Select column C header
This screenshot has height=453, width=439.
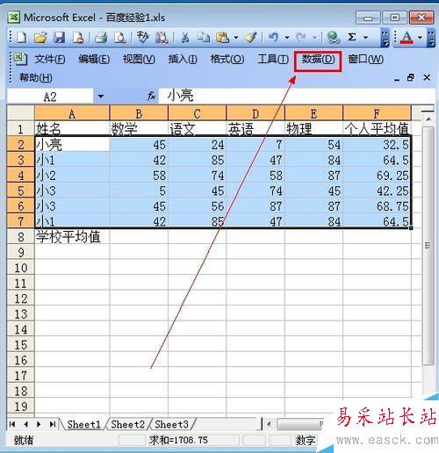pyautogui.click(x=198, y=113)
